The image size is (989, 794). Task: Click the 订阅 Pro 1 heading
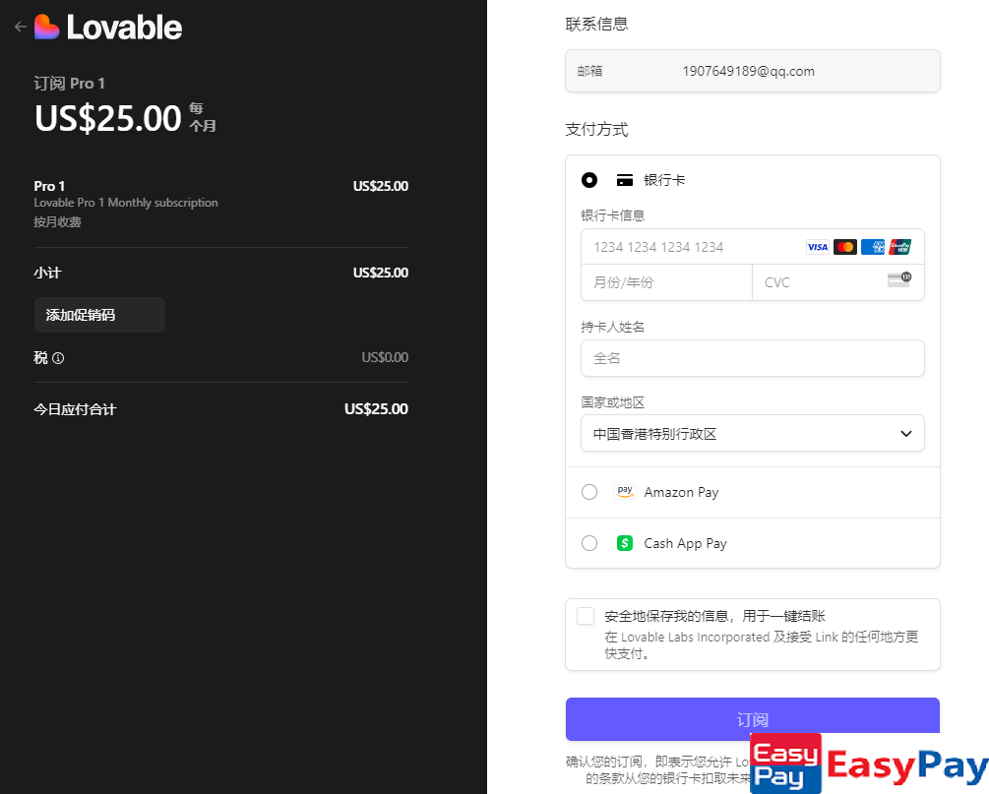pyautogui.click(x=70, y=84)
